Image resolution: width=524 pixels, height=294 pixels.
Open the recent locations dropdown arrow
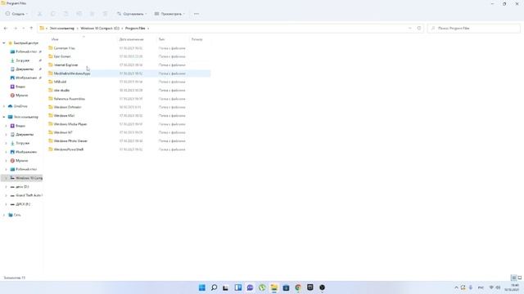point(24,29)
